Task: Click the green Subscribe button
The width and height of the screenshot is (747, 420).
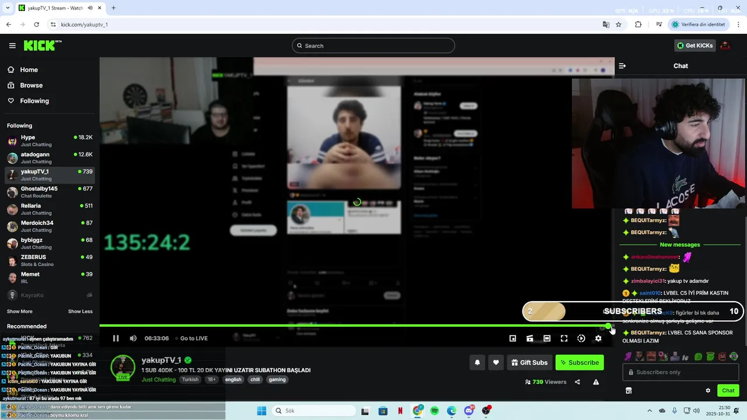Action: coord(580,362)
